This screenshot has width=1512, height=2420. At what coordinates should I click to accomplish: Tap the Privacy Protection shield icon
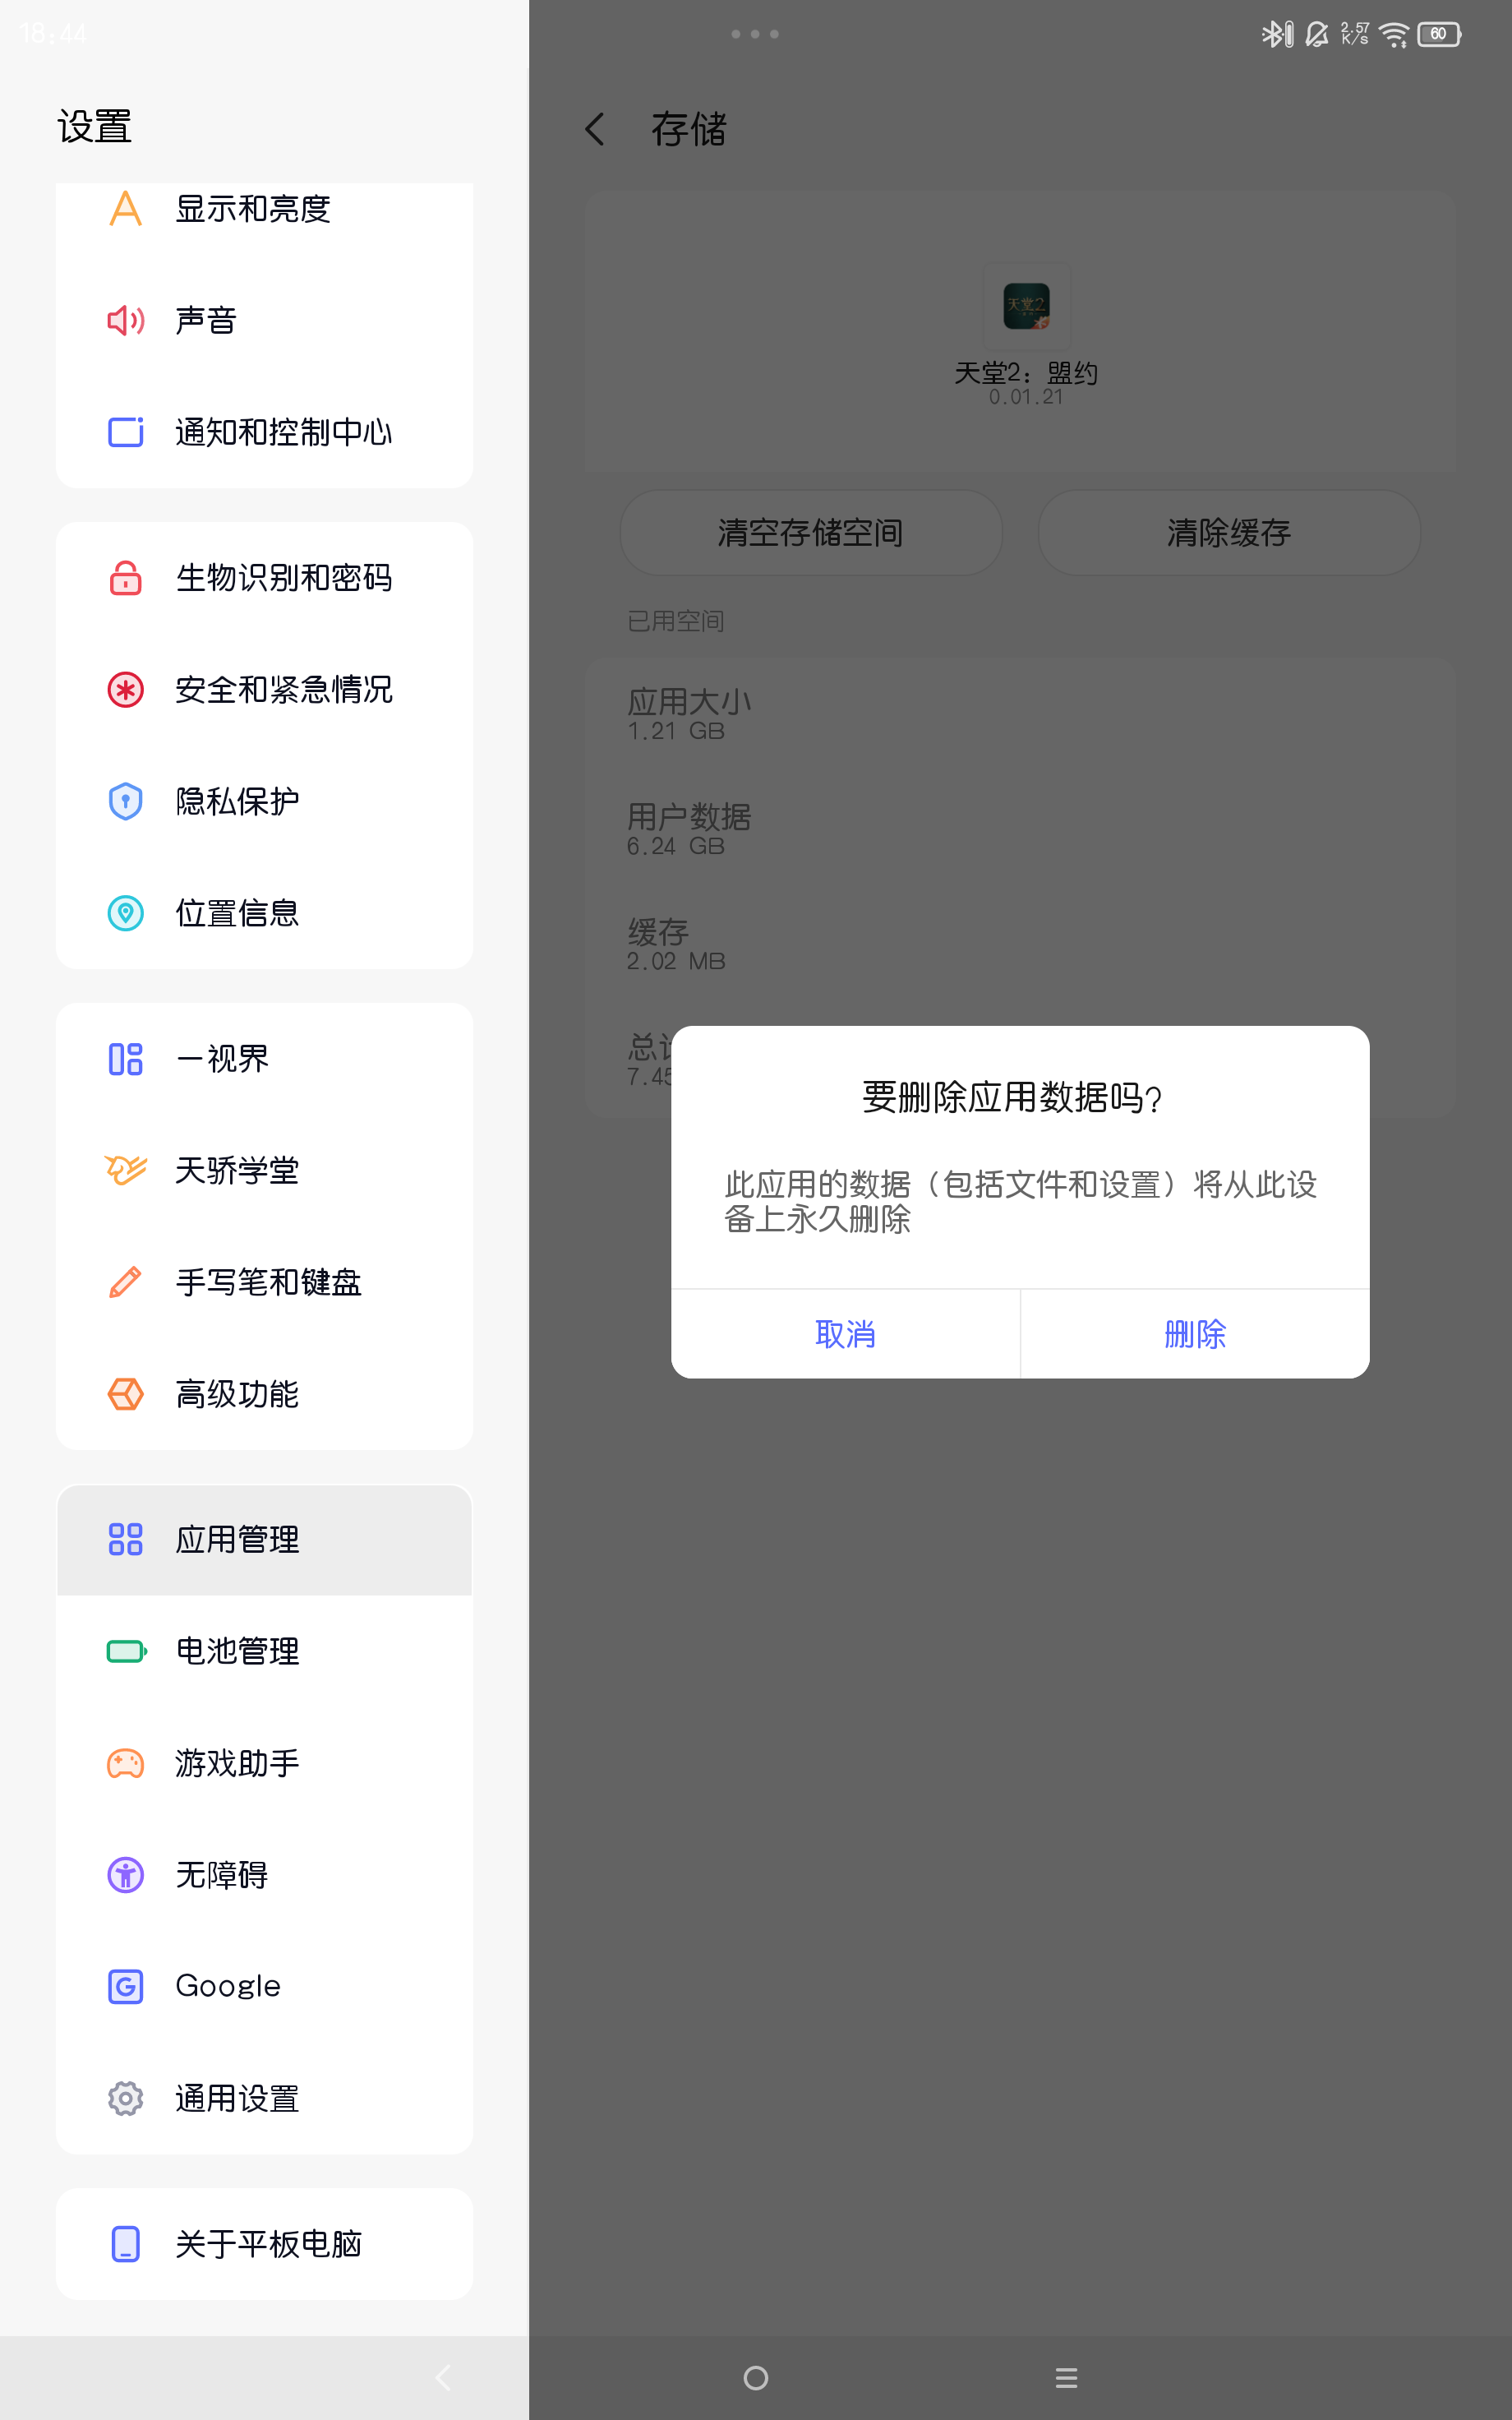125,801
